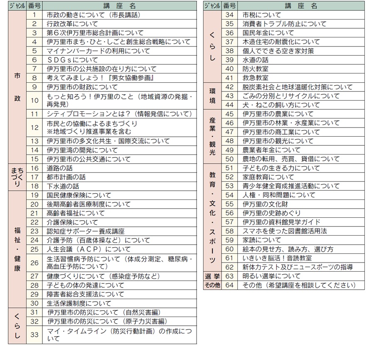Select 伊万里市の商工業について
This screenshot has height=349, width=374.
point(281,132)
